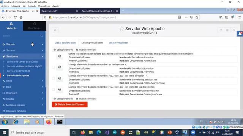Viewport: 243px width, 136px height.
Task: Open the Firefox hamburger menu
Action: pos(240,17)
